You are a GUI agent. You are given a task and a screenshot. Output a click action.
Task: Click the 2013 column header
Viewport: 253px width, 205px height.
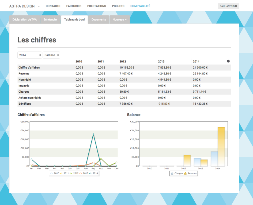pyautogui.click(x=161, y=61)
